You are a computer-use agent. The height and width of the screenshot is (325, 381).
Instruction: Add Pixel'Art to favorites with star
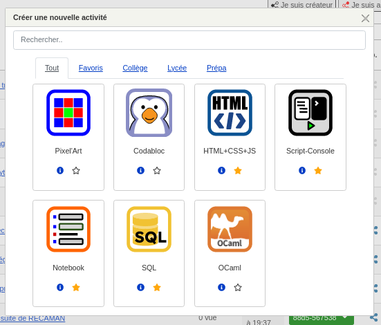tap(76, 170)
